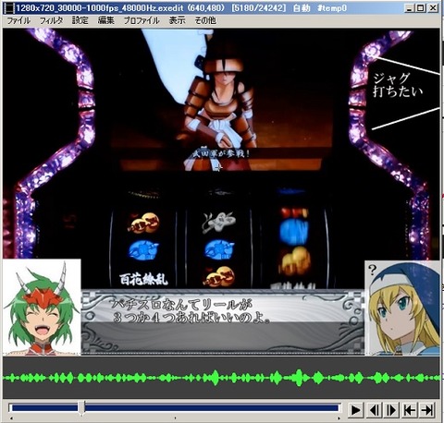Click the blue seek bar track
Image resolution: width=444 pixels, height=423 pixels.
pyautogui.click(x=175, y=408)
